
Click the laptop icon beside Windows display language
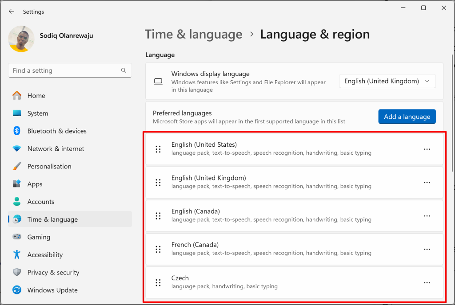click(x=158, y=81)
